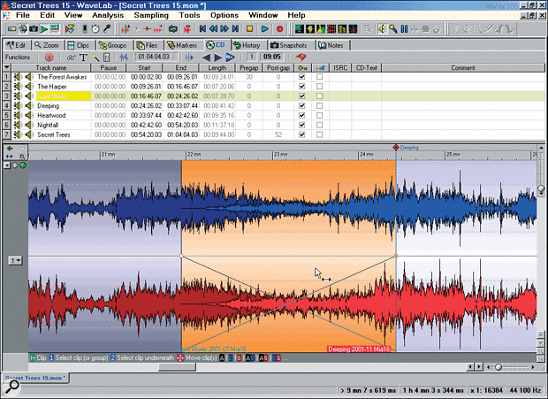Open the Sampling menu
This screenshot has height=399, width=548.
point(151,15)
